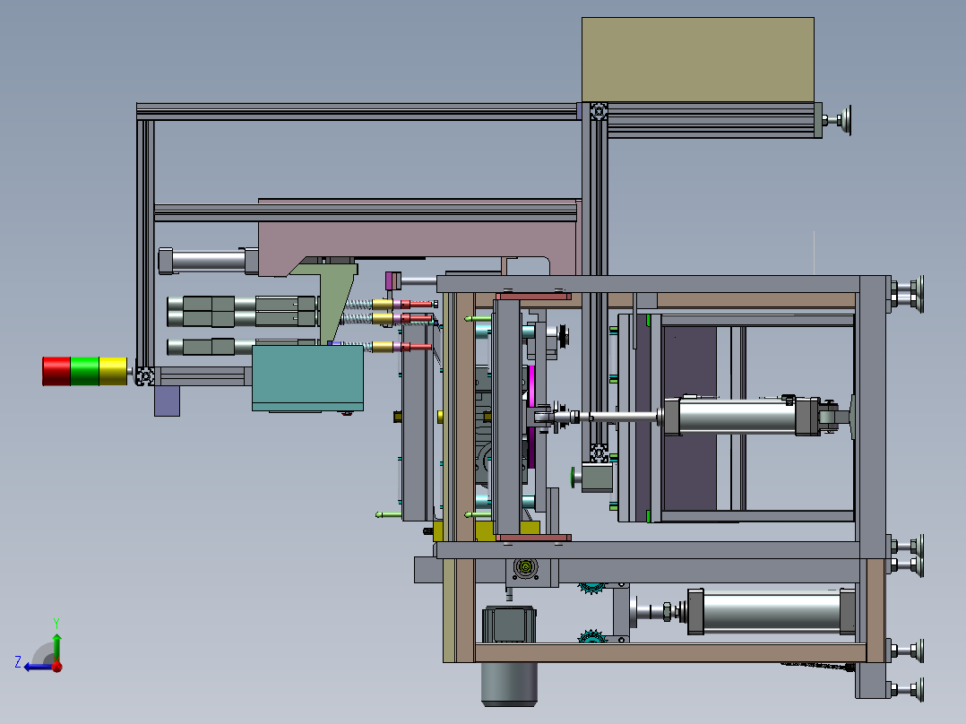Select the large tan box atop the frame

coord(698,60)
